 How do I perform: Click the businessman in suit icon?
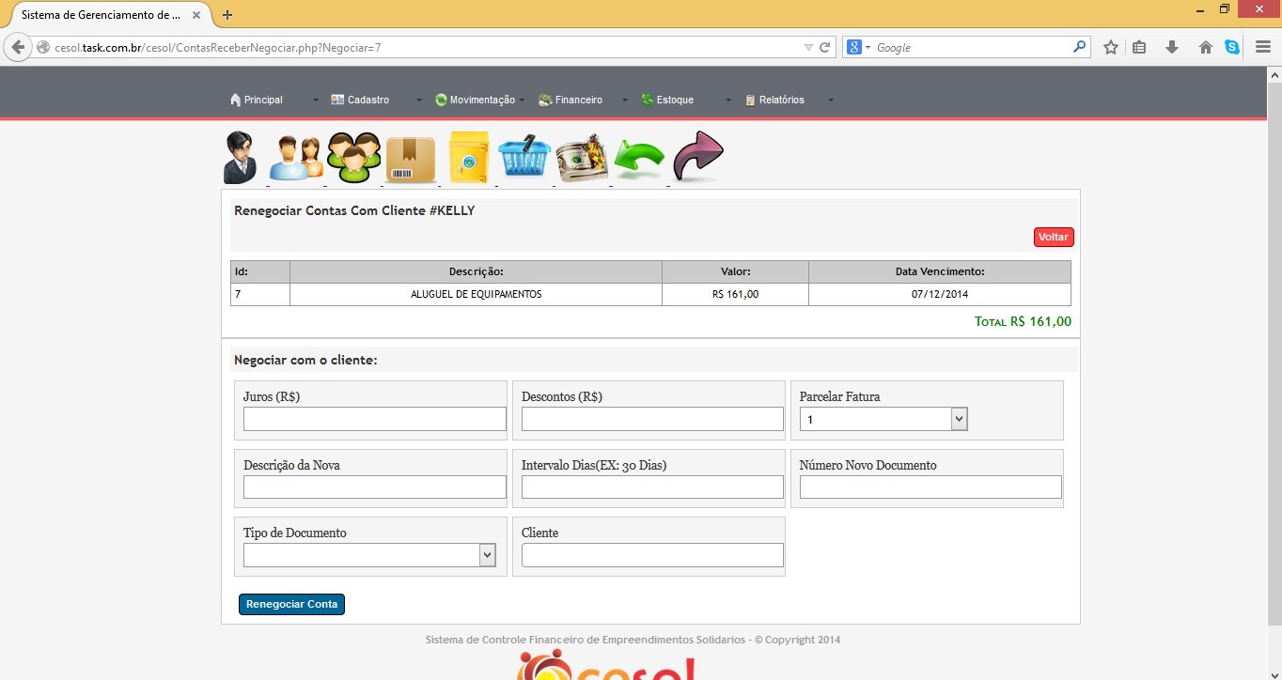pyautogui.click(x=240, y=158)
